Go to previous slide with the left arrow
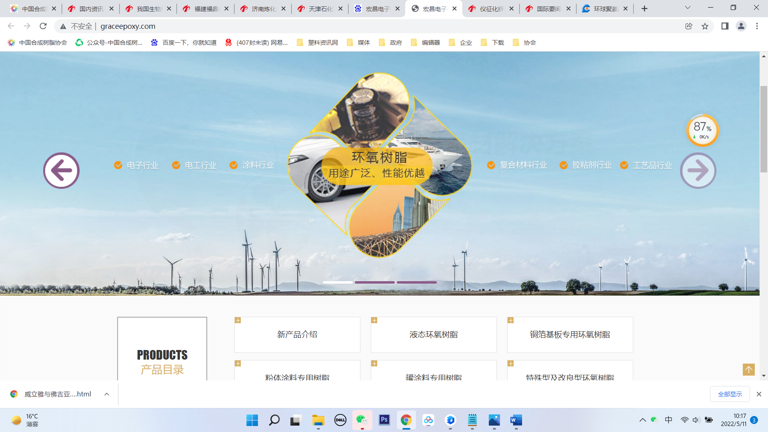The image size is (768, 432). pos(61,170)
